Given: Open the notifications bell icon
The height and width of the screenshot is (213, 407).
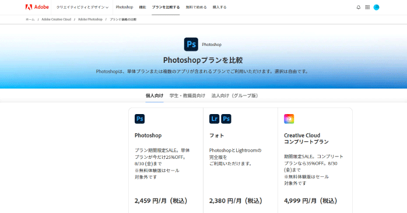Looking at the screenshot, I should click(x=359, y=7).
